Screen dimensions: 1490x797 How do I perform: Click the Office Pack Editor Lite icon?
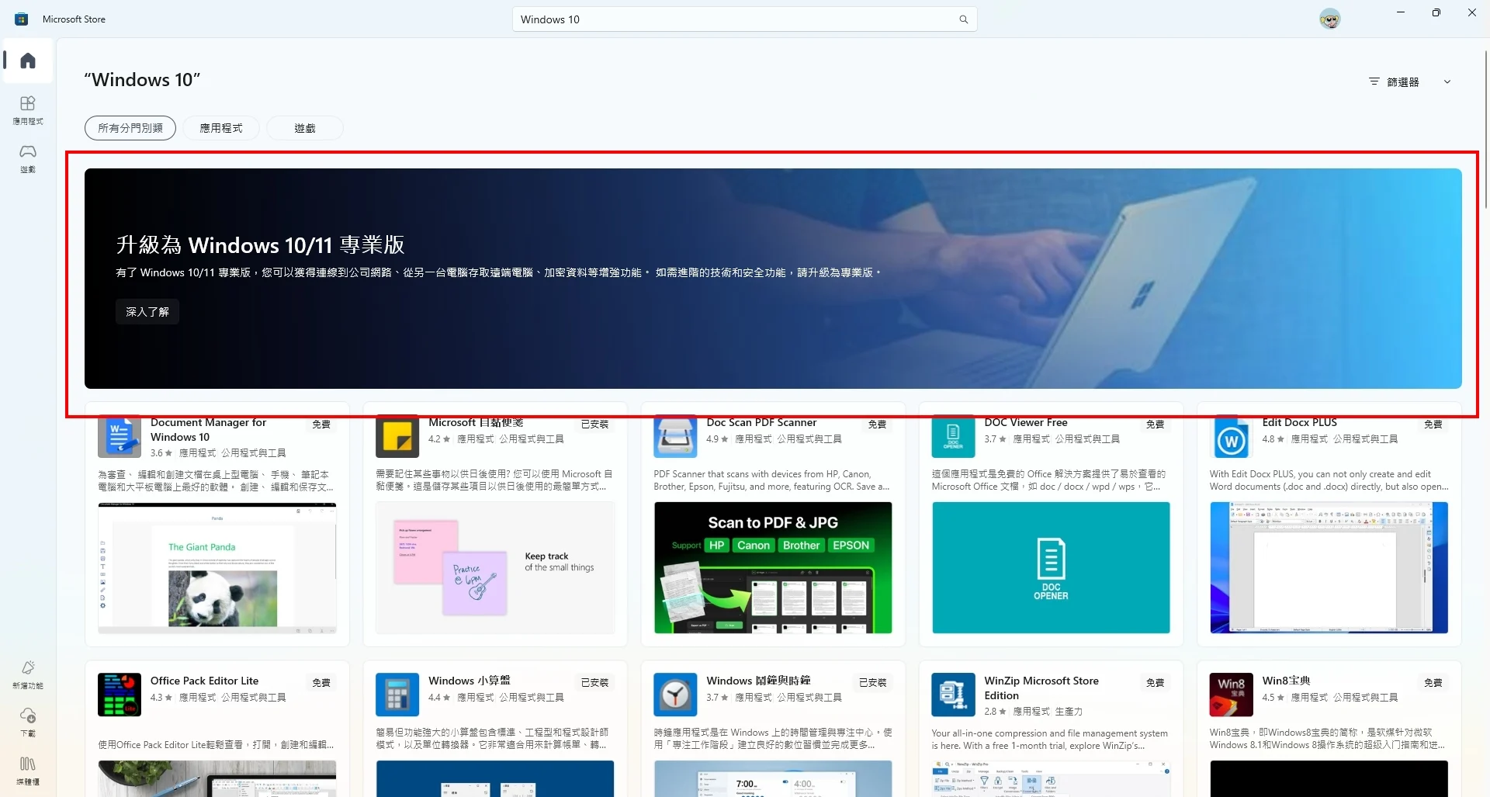tap(120, 695)
